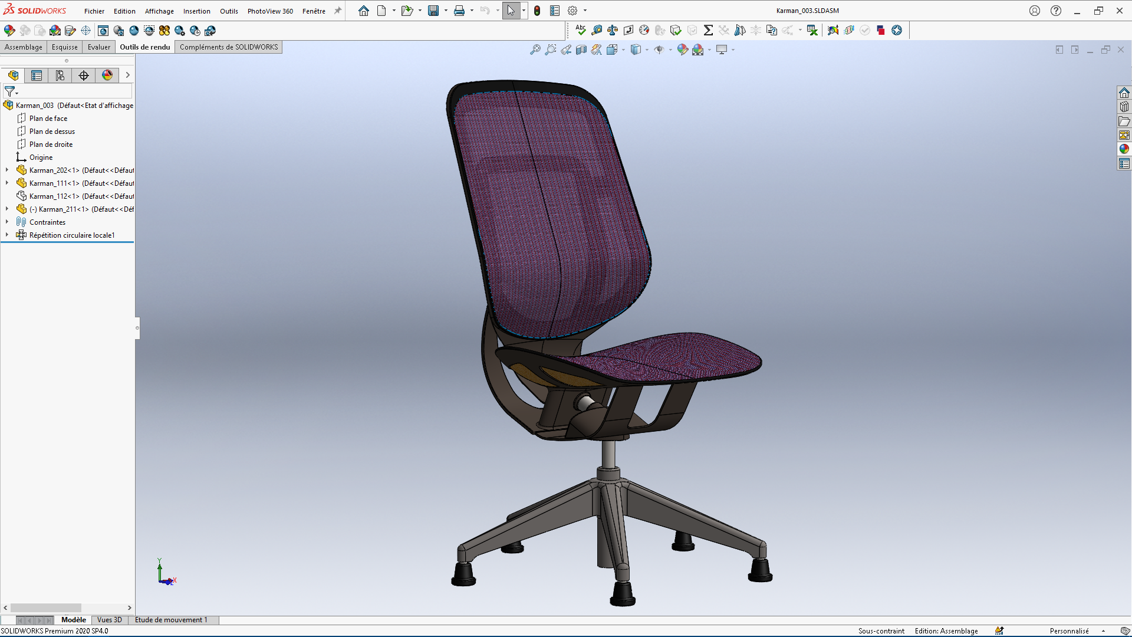Switch to ConfigurationManager tab

pos(60,75)
